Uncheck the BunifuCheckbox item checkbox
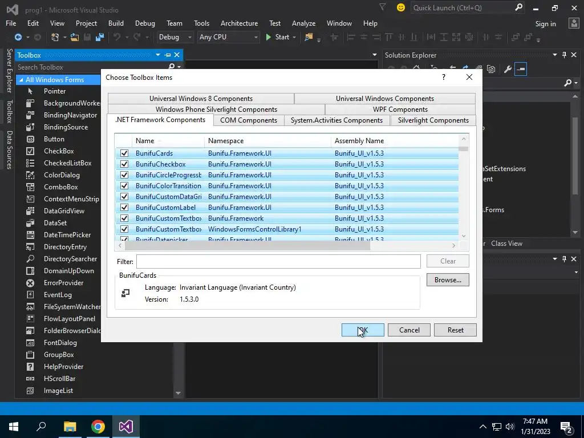 [x=124, y=164]
